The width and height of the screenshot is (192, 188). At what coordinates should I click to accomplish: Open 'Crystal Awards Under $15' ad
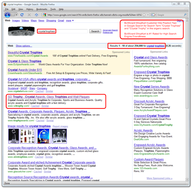[x=25, y=70]
